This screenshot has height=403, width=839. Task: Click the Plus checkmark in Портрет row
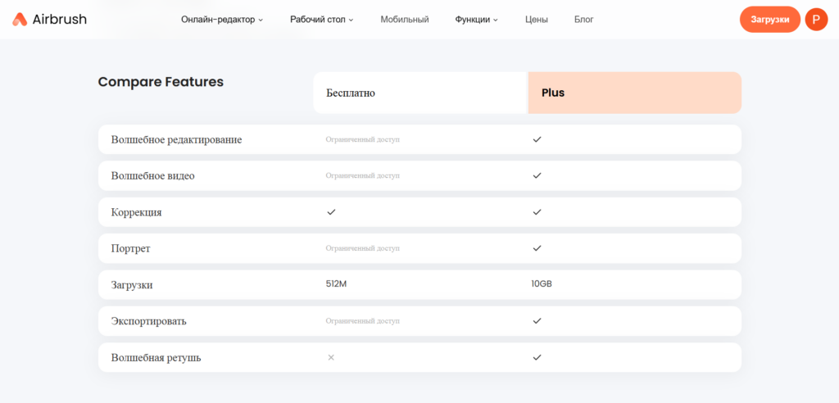point(537,248)
